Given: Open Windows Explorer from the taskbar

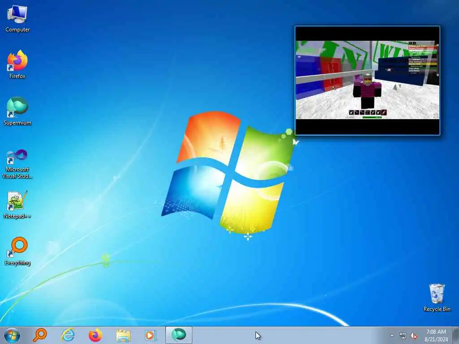Looking at the screenshot, I should pos(123,335).
